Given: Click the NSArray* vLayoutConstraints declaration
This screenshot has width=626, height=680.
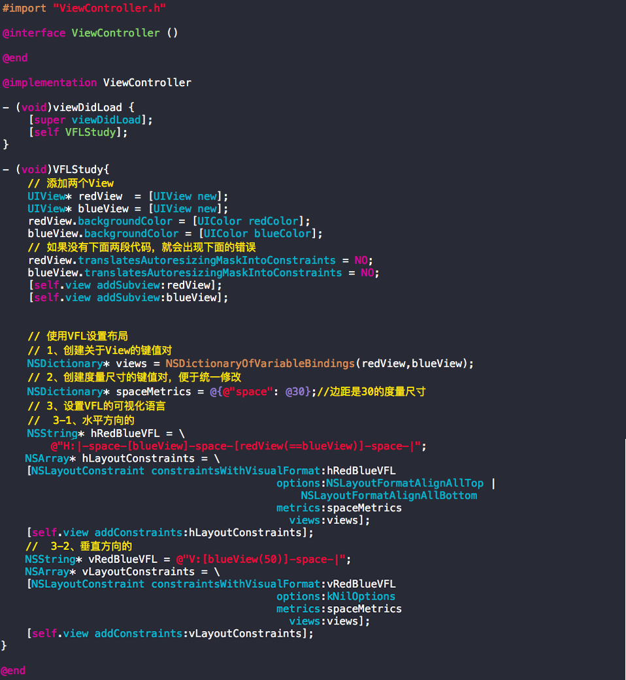Looking at the screenshot, I should (122, 572).
